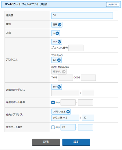Click the source port end field

(x=85, y=102)
